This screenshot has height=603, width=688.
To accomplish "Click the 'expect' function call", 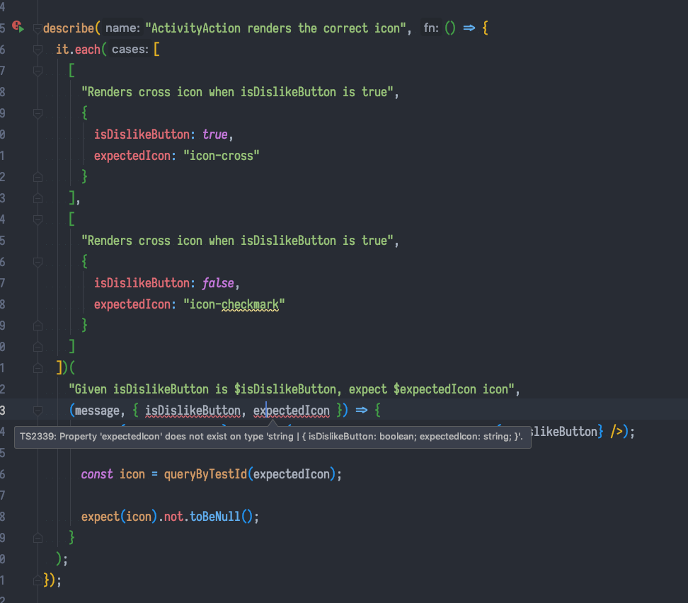I will [100, 517].
